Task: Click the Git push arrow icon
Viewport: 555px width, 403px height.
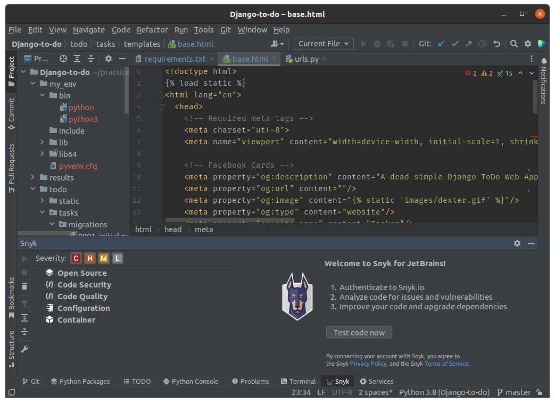Action: (469, 44)
